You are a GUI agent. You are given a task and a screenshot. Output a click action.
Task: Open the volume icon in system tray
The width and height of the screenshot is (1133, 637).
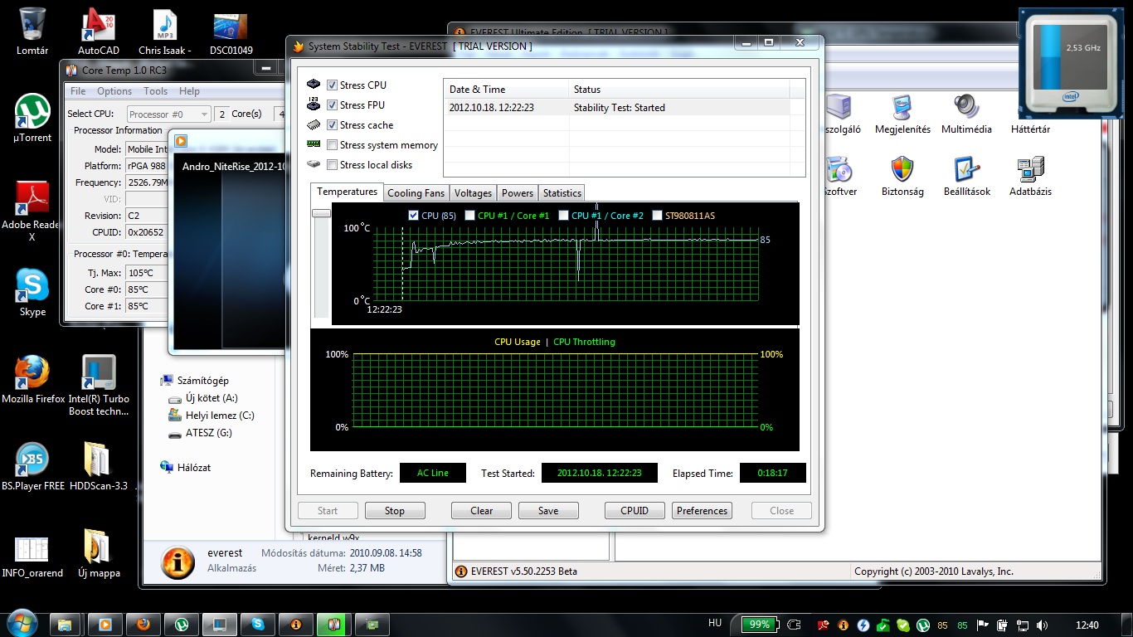(x=1042, y=625)
